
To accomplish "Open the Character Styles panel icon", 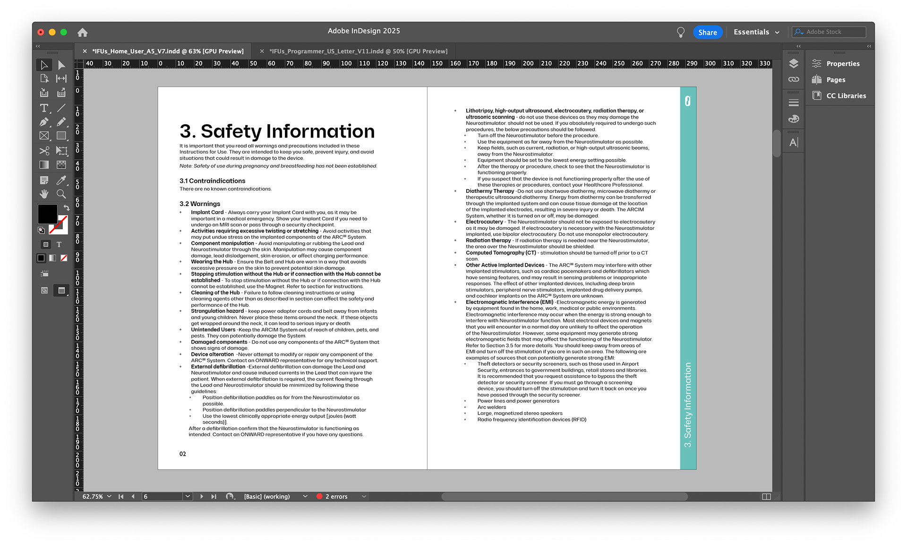I will [794, 142].
